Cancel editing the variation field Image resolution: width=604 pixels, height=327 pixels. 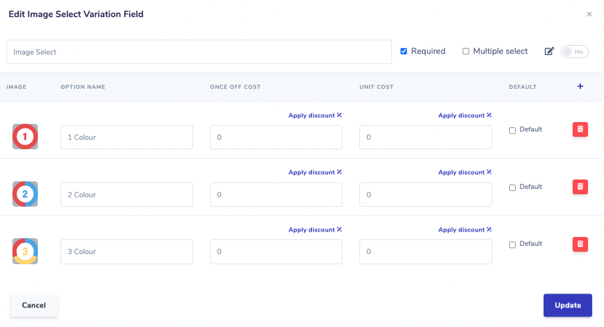coord(34,305)
